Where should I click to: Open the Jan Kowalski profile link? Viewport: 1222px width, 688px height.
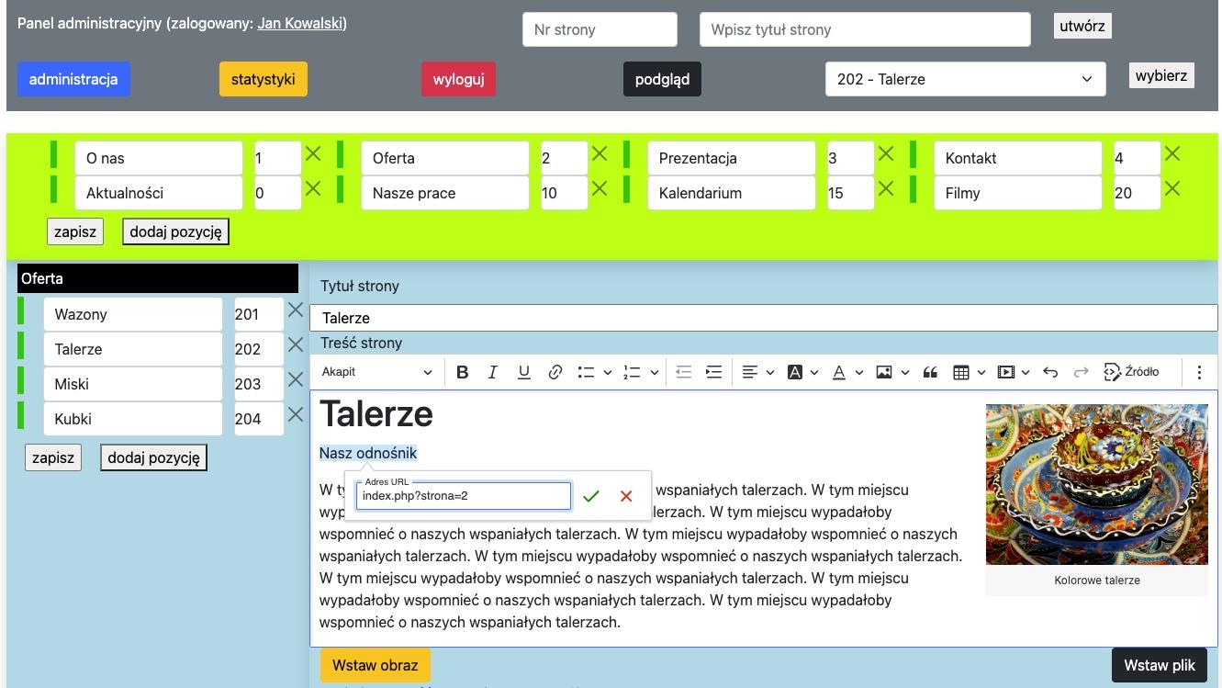click(300, 23)
